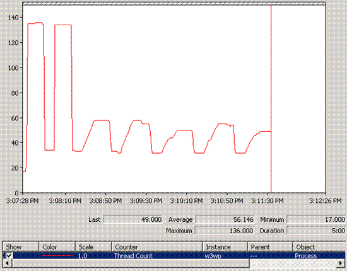Click the red color line sample in row
This screenshot has height=271, width=347.
coord(57,255)
